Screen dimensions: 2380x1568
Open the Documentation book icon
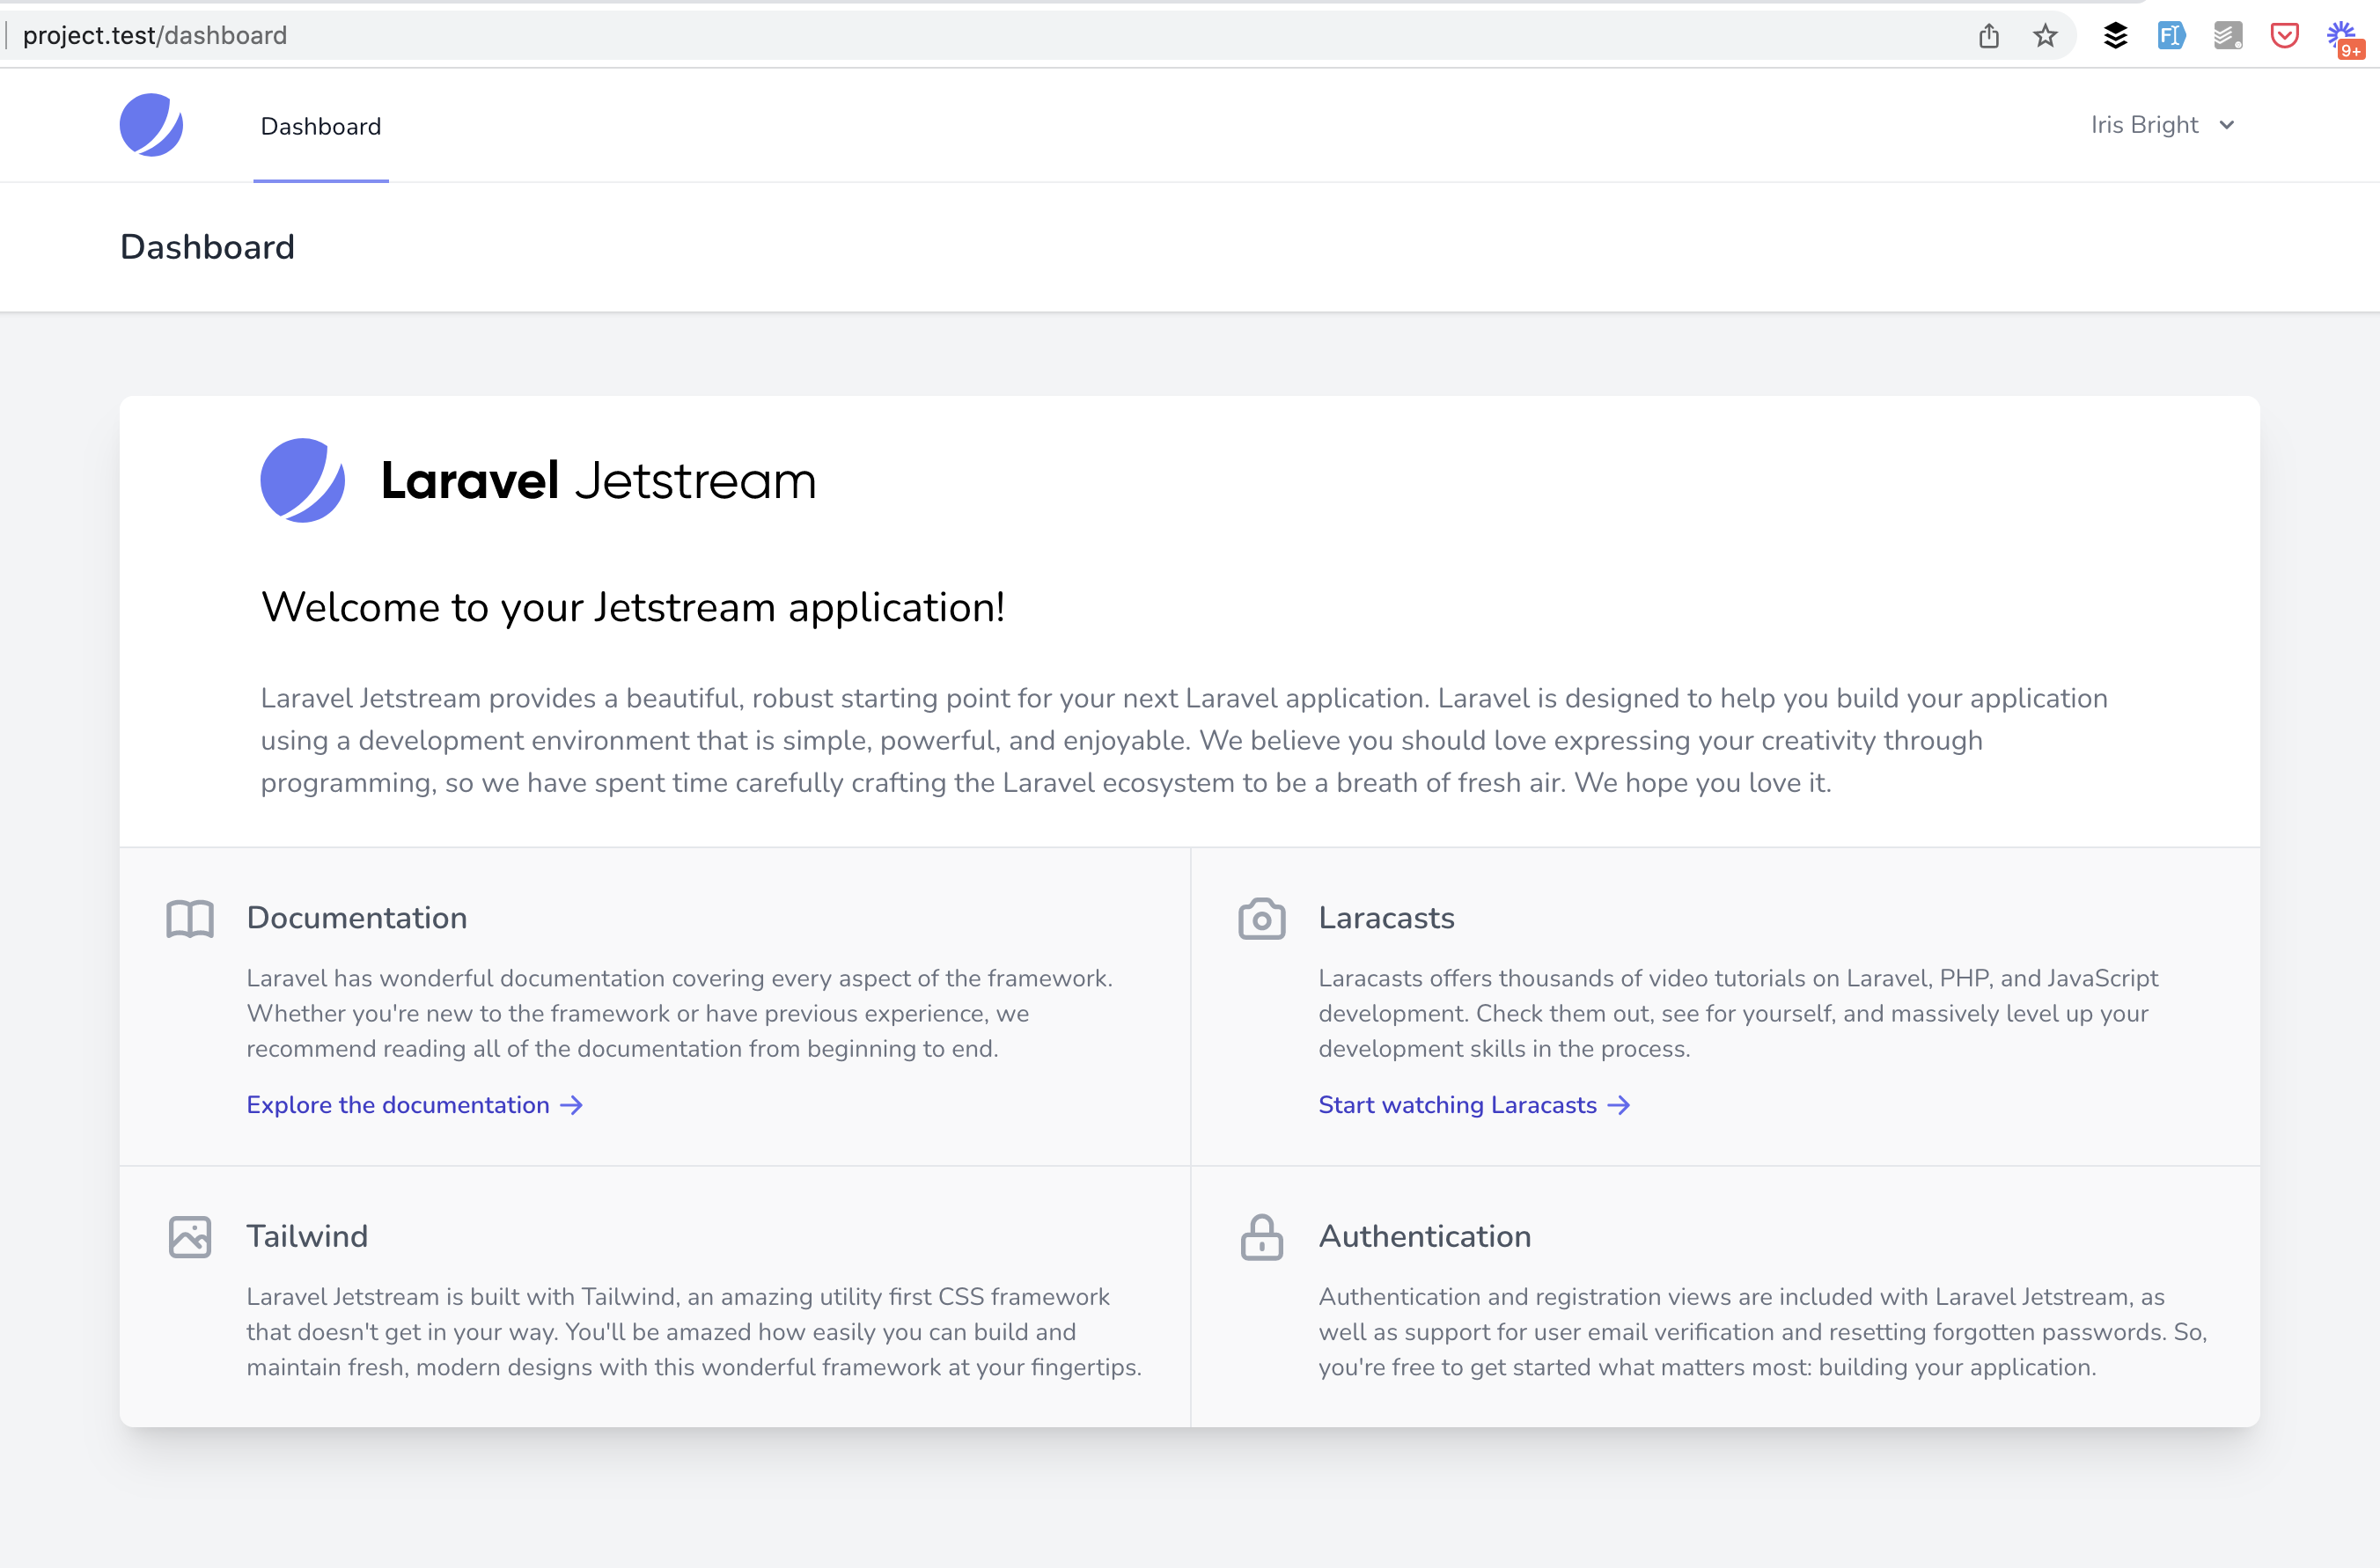click(x=190, y=918)
